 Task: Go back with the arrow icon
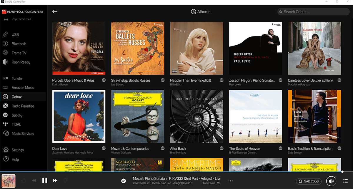click(x=55, y=12)
